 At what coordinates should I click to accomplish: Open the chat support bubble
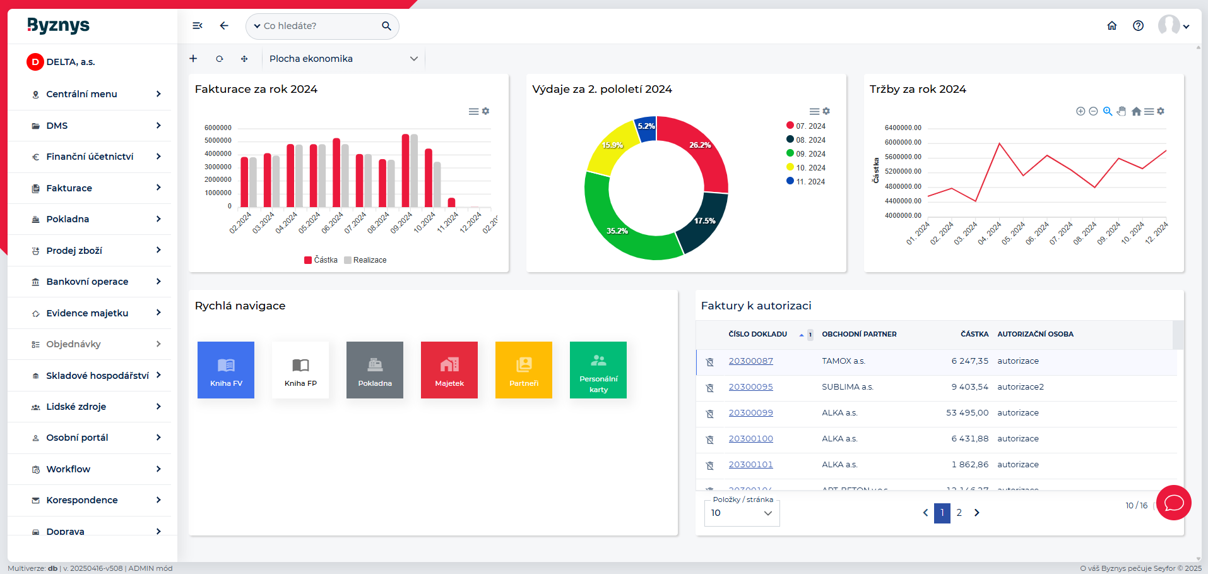pyautogui.click(x=1173, y=503)
